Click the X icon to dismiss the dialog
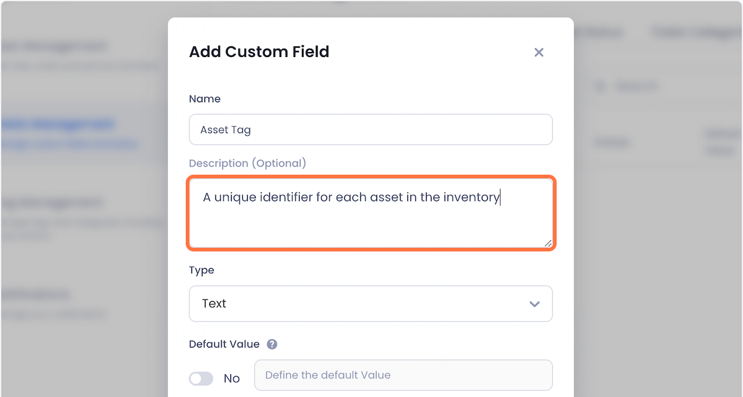Screen dimensions: 743x397 [539, 52]
